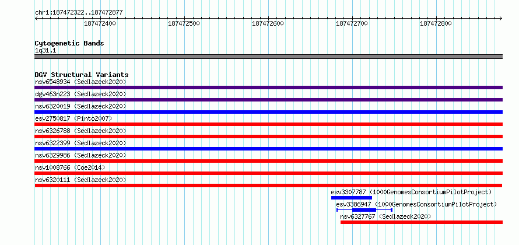Click the blue bar for nsv6322399

click(268, 149)
